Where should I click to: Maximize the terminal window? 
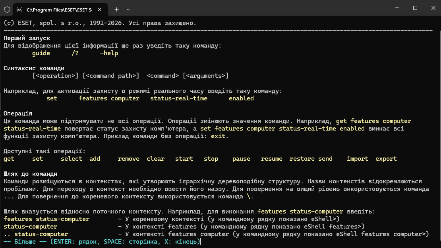[415, 8]
